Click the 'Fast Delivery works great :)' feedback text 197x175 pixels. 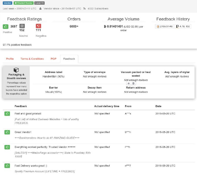(x=31, y=166)
